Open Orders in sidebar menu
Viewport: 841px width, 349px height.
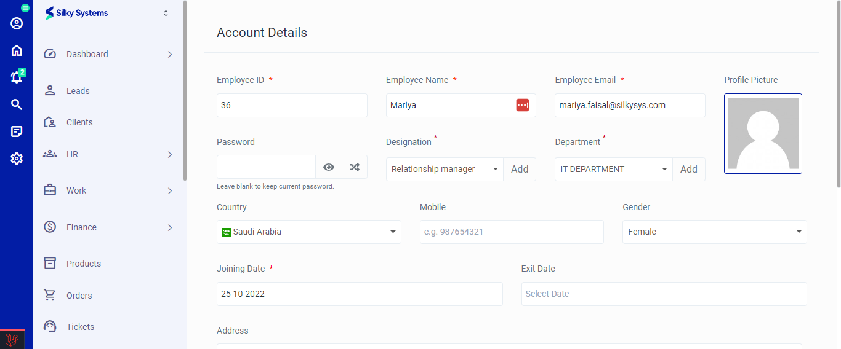[x=79, y=296]
